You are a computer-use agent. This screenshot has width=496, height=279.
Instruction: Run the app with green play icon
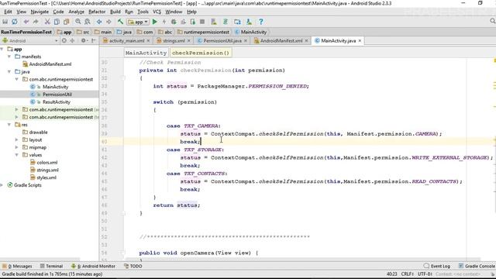(x=155, y=22)
